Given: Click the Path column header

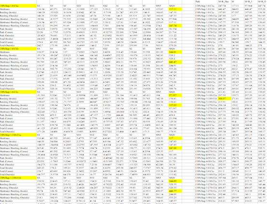Looking at the screenshot, I should click(x=198, y=2).
